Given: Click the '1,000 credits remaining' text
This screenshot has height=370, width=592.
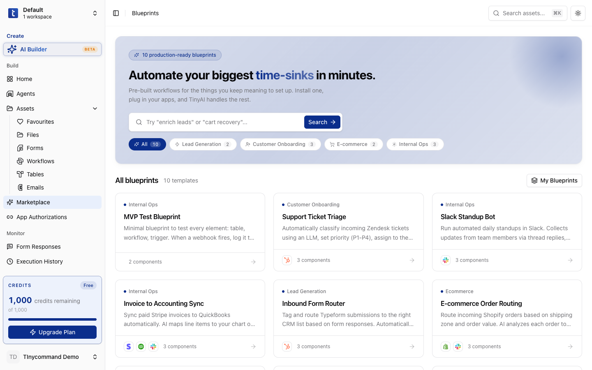Looking at the screenshot, I should (44, 301).
